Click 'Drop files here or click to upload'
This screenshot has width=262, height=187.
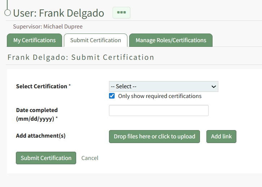(x=154, y=137)
